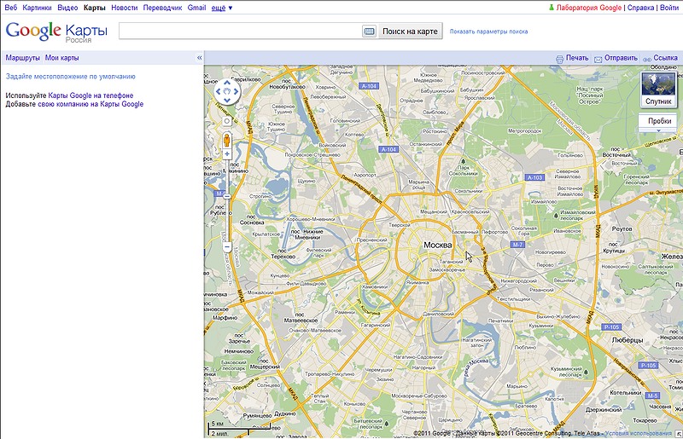Toggle the Пробки traffic layer

[658, 121]
